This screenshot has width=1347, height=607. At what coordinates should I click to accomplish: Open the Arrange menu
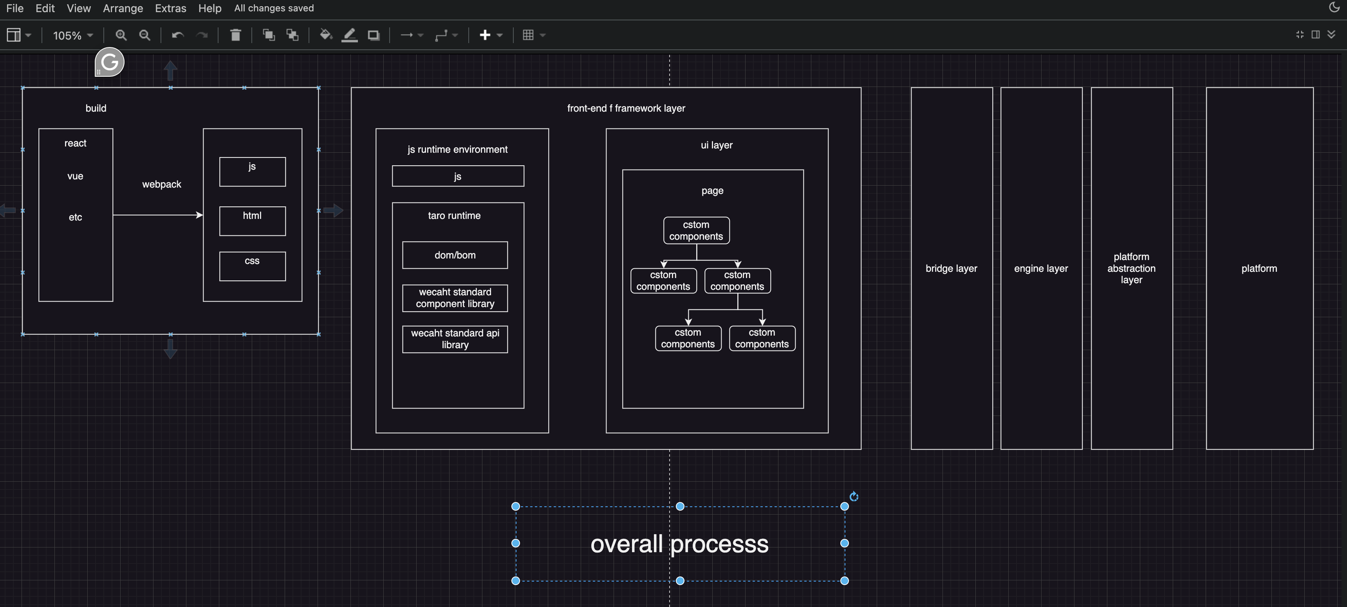(123, 8)
